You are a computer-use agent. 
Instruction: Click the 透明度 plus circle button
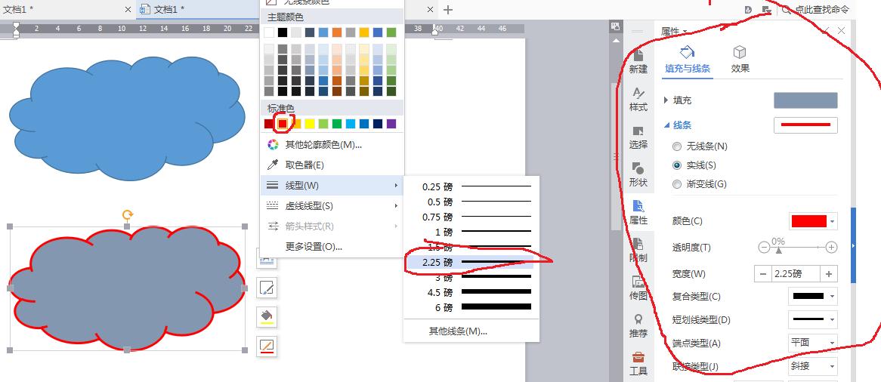tap(832, 247)
